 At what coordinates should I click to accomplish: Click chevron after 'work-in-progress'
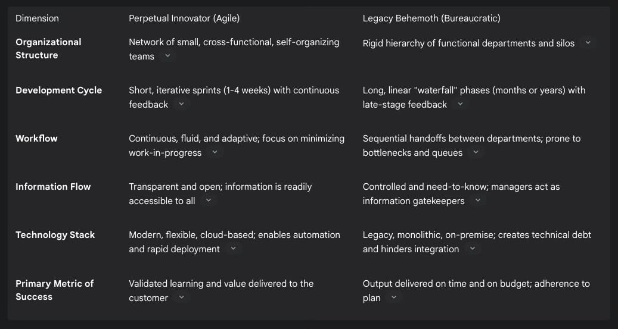[x=215, y=152]
